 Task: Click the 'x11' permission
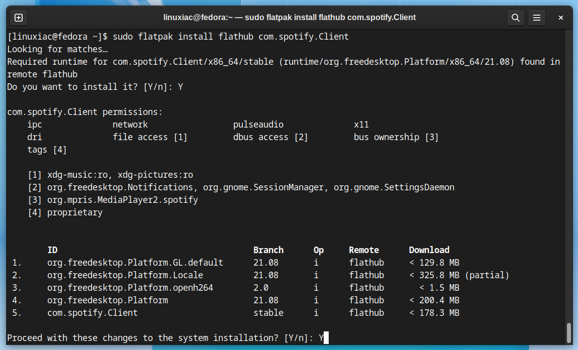pyautogui.click(x=361, y=125)
